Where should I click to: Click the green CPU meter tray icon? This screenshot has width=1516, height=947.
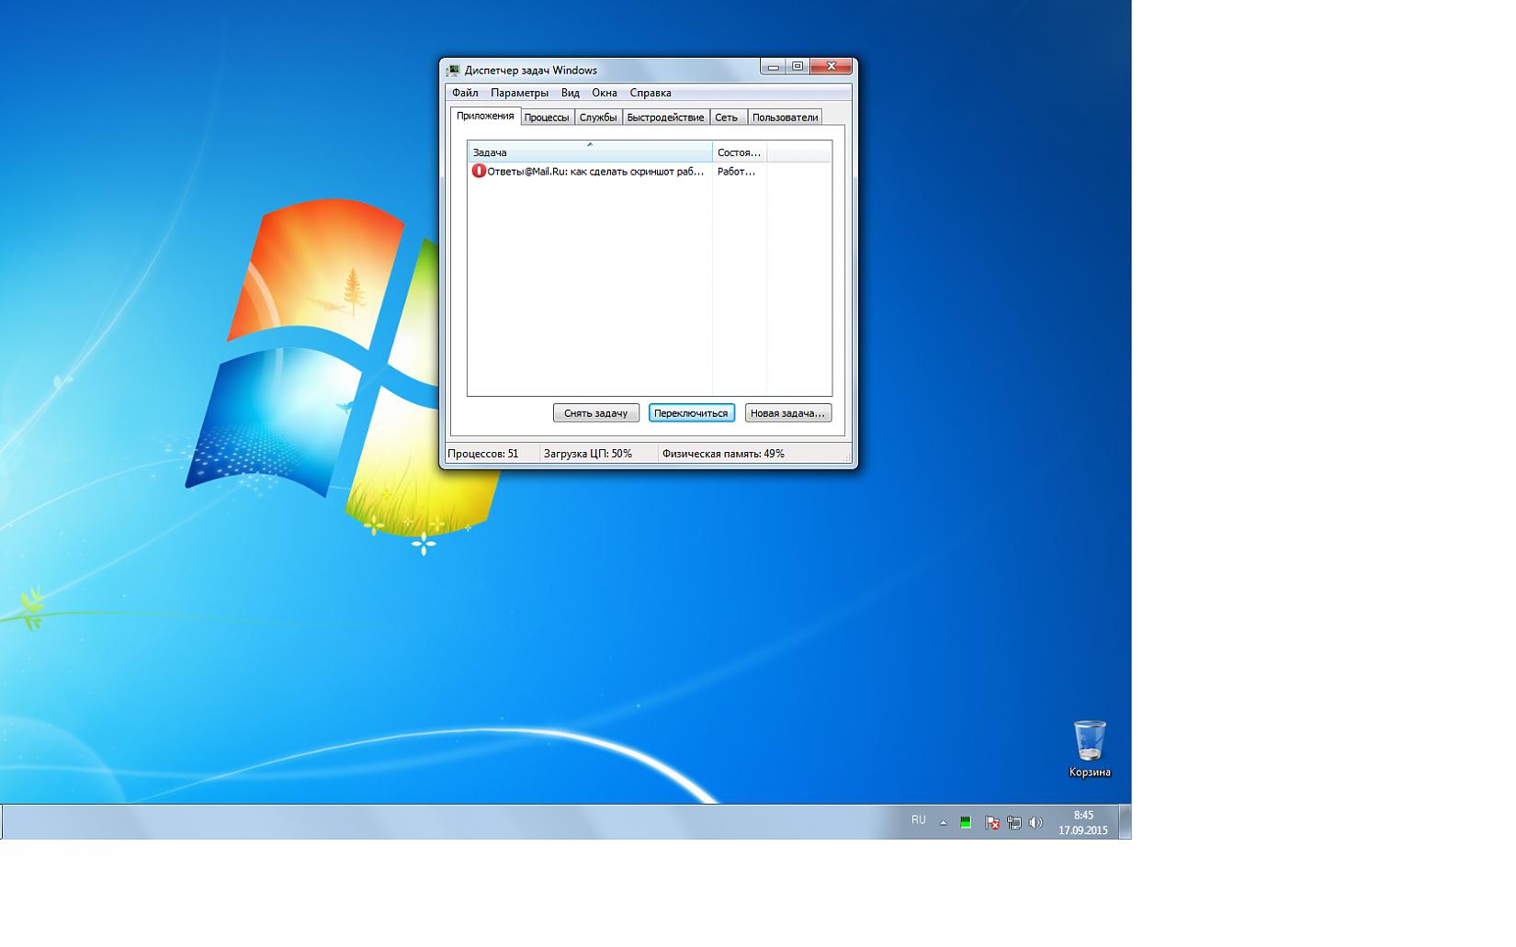(x=966, y=823)
